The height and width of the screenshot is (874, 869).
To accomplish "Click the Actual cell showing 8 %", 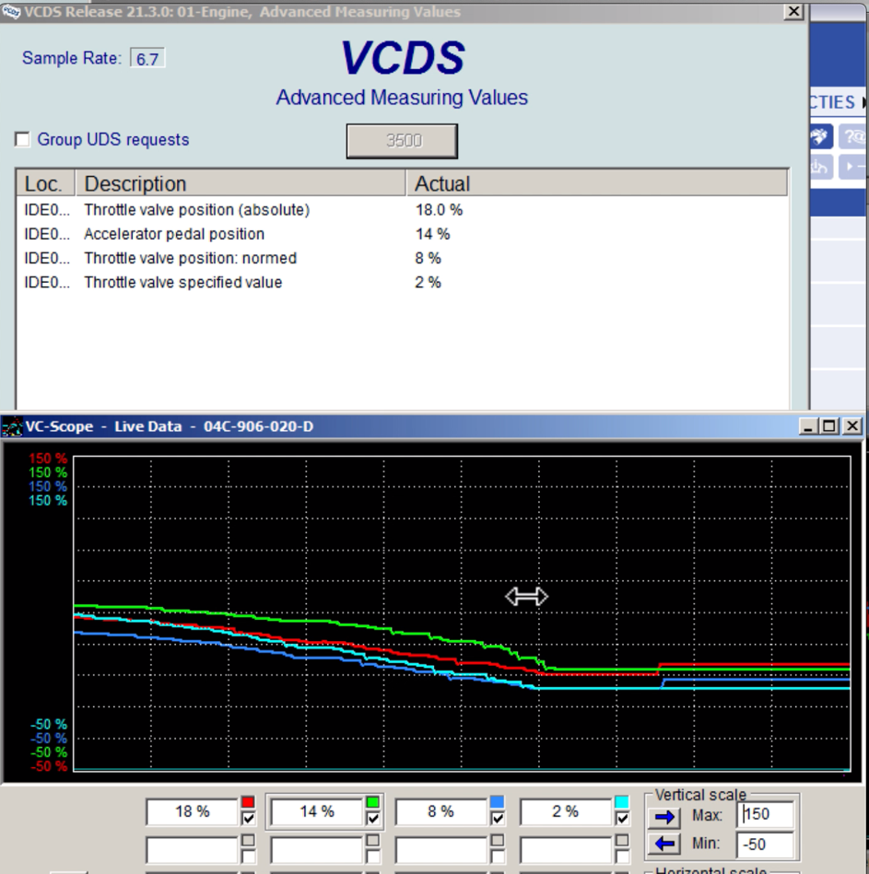I will (x=428, y=258).
